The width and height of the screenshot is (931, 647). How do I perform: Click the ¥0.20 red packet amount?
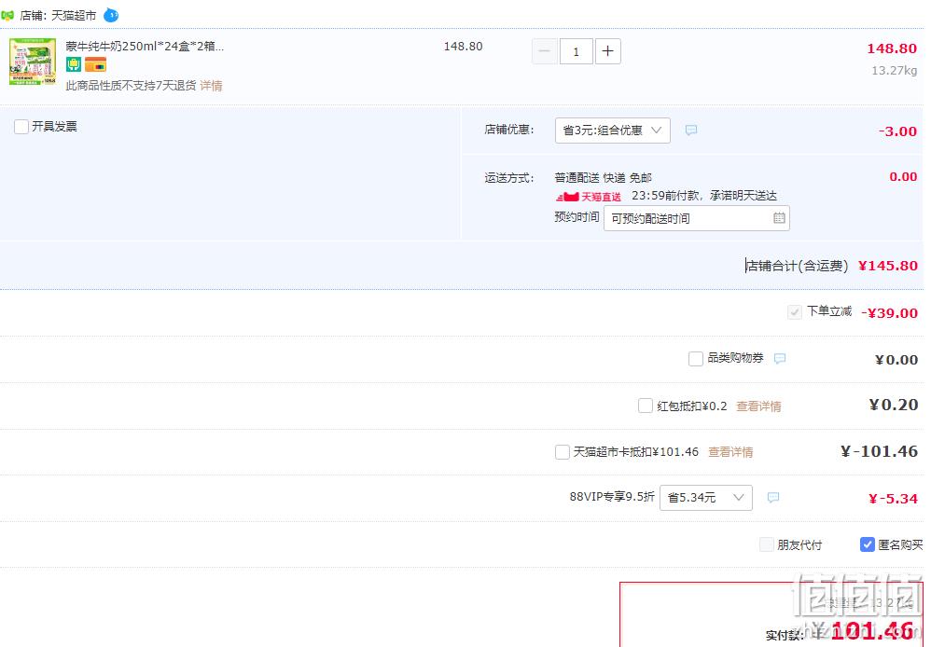[894, 405]
